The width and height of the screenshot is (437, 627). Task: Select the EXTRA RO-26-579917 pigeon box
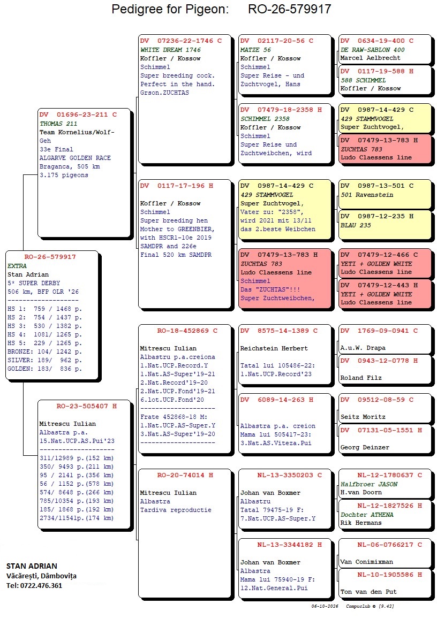[x=52, y=314]
